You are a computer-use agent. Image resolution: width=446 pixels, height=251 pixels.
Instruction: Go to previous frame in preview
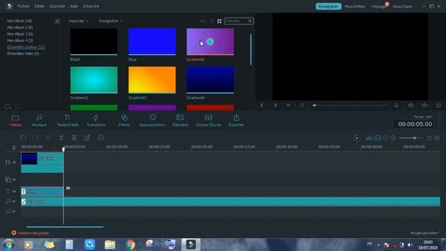pyautogui.click(x=262, y=105)
